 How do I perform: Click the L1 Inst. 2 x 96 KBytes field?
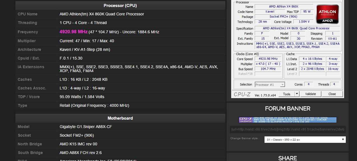(312, 64)
